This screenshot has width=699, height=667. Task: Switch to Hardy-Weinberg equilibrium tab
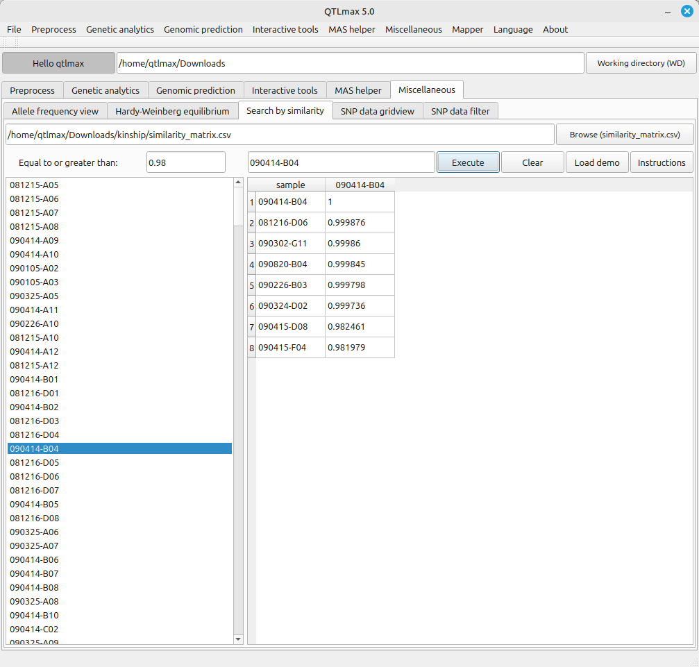pyautogui.click(x=172, y=111)
